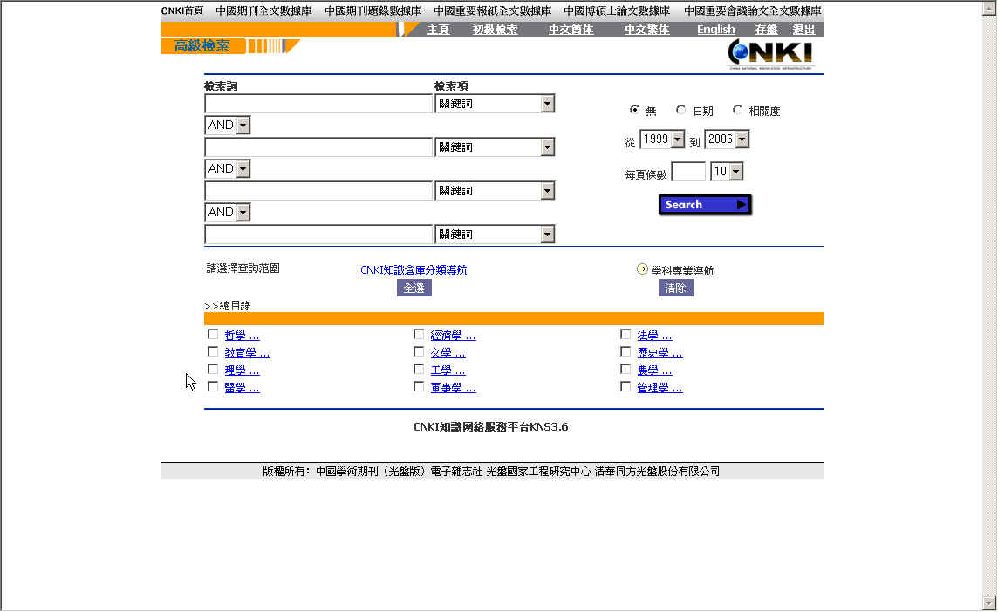Check the 哲學 category checkbox
This screenshot has height=612, width=998.
213,334
